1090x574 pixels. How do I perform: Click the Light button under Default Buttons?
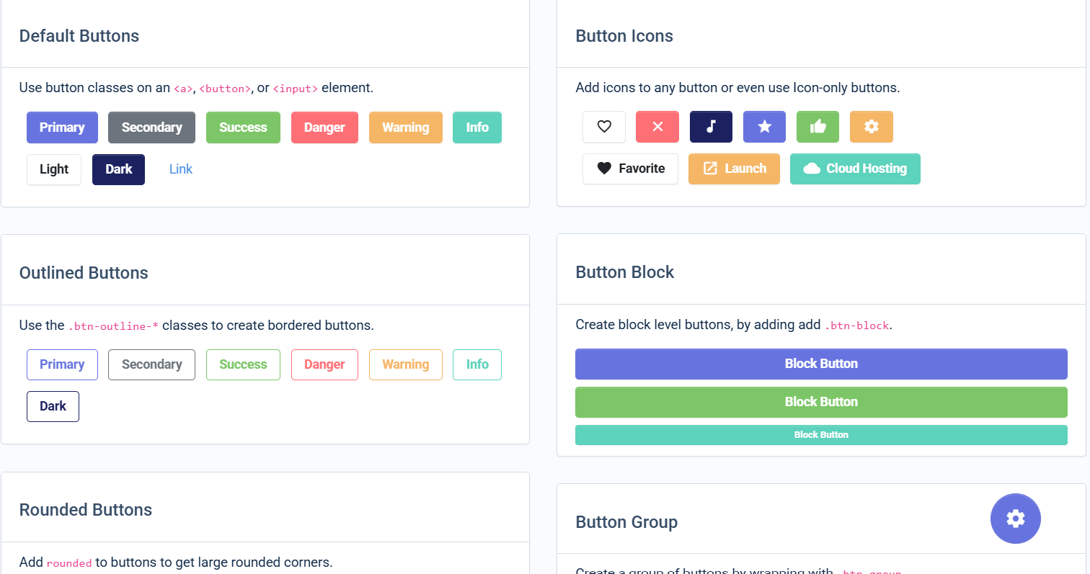coord(53,169)
